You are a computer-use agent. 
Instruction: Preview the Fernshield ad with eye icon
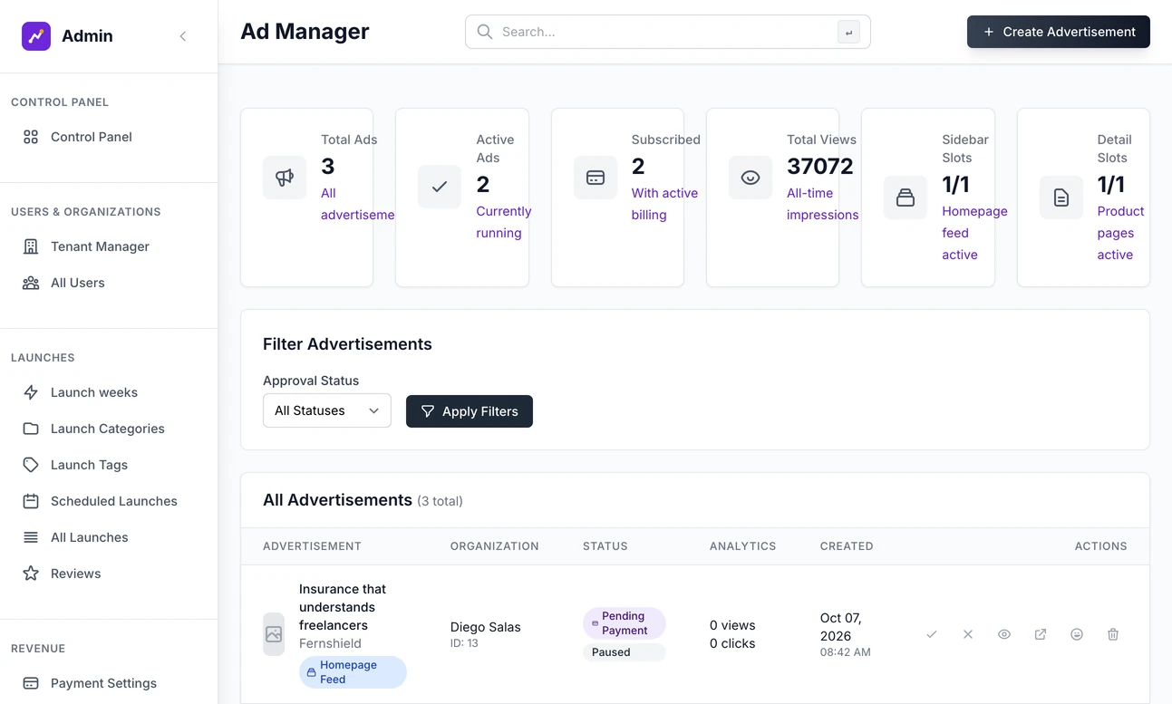click(1004, 634)
